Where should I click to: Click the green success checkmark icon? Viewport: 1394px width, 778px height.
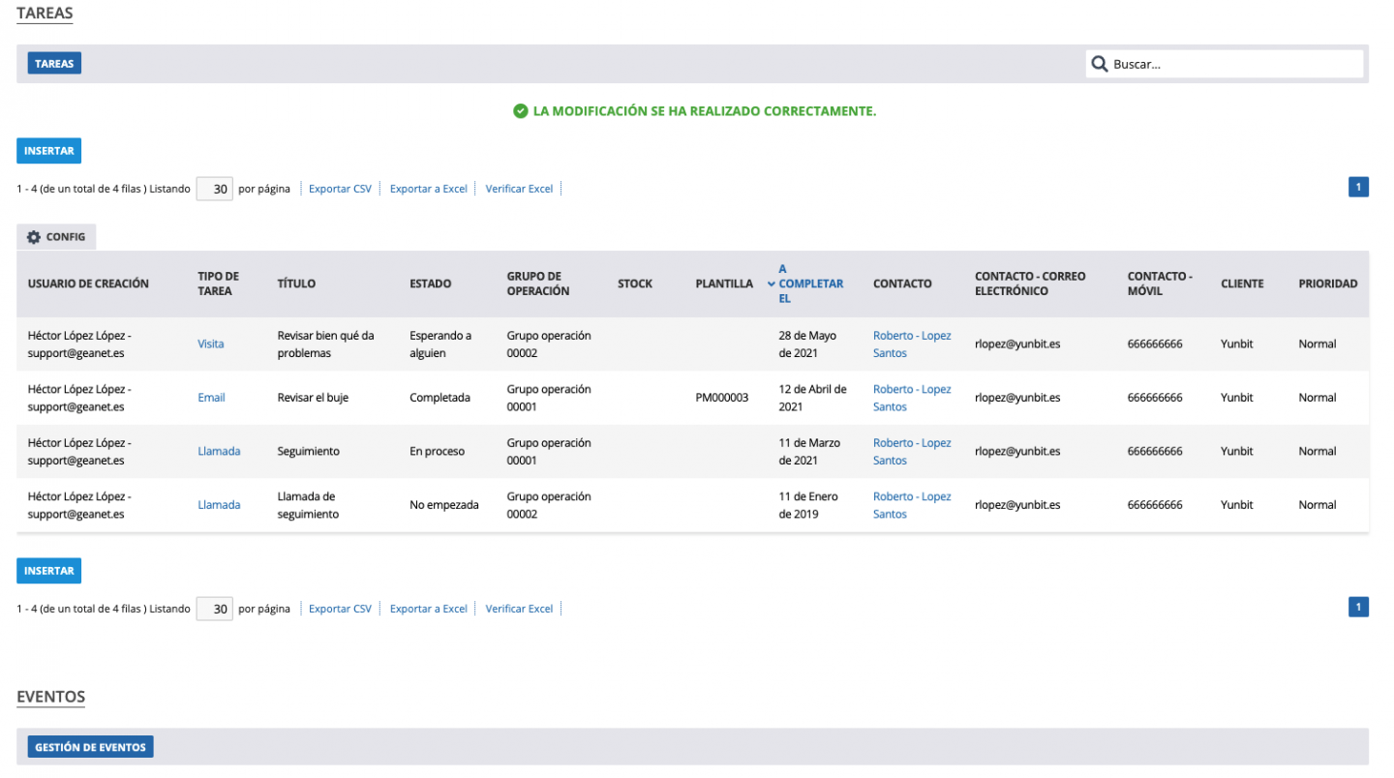click(521, 111)
